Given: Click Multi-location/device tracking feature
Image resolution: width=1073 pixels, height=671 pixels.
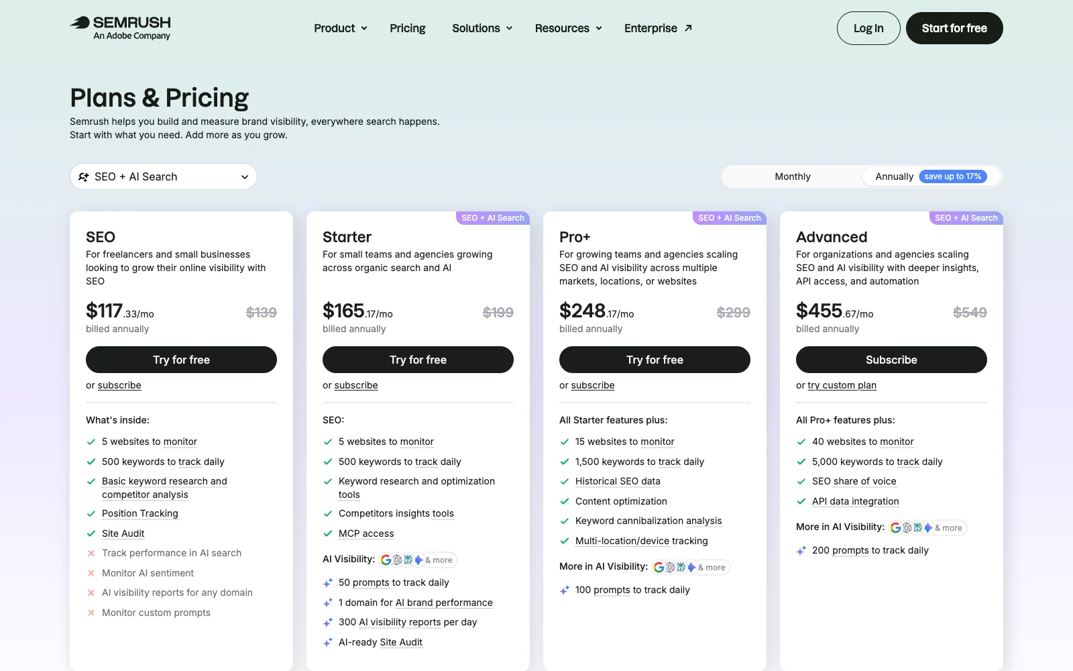Looking at the screenshot, I should 642,541.
